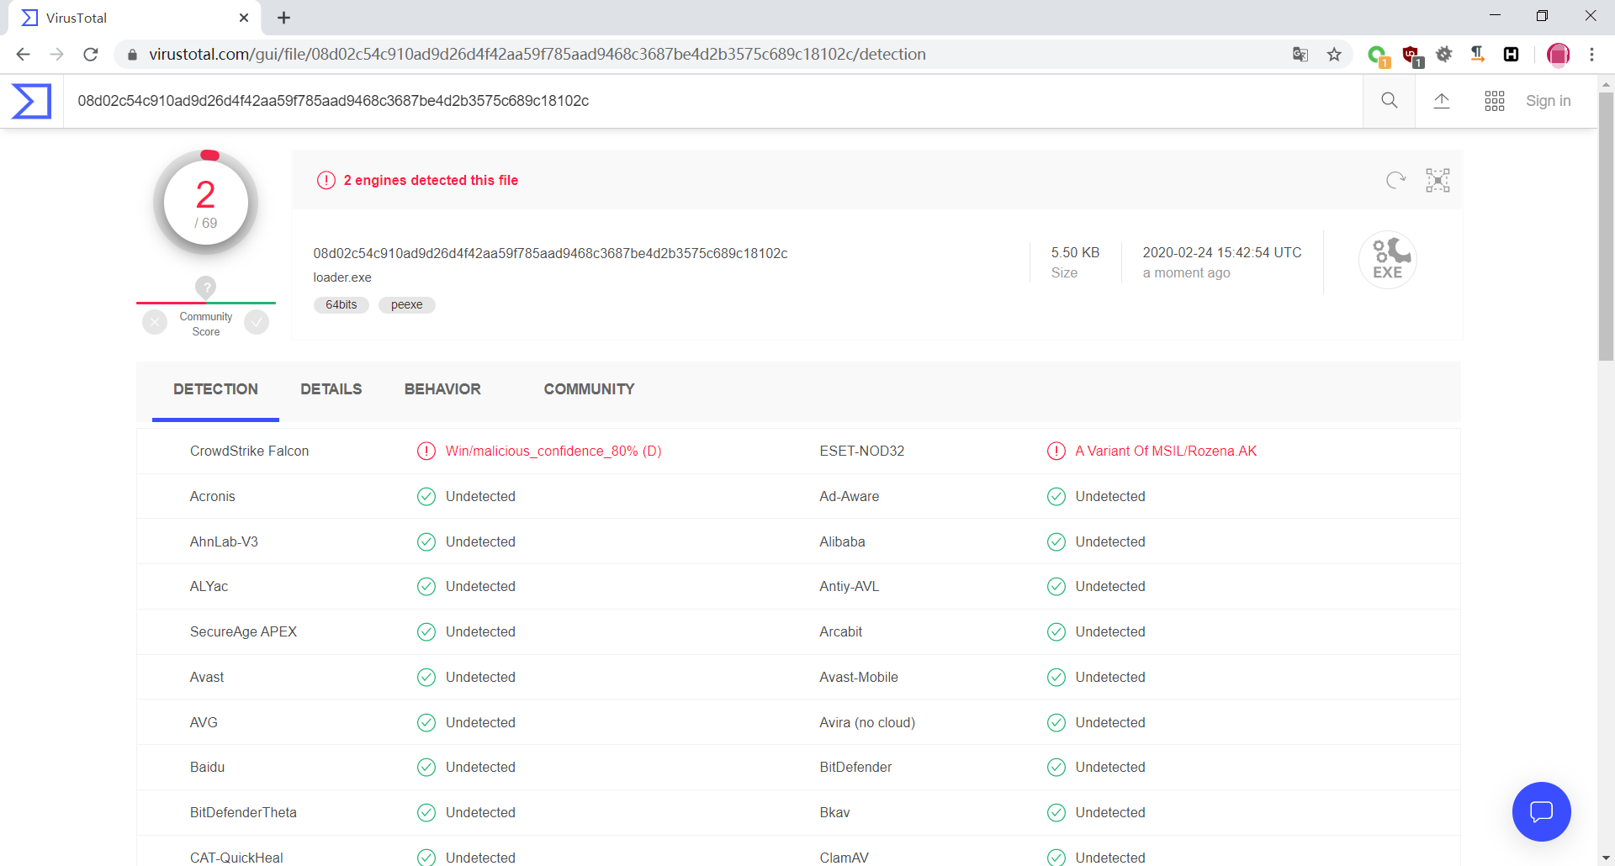Click the Undetected result for Baidu
The image size is (1615, 866).
pyautogui.click(x=480, y=768)
